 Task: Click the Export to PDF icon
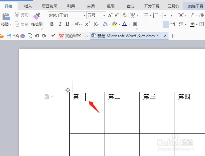tap(16, 36)
